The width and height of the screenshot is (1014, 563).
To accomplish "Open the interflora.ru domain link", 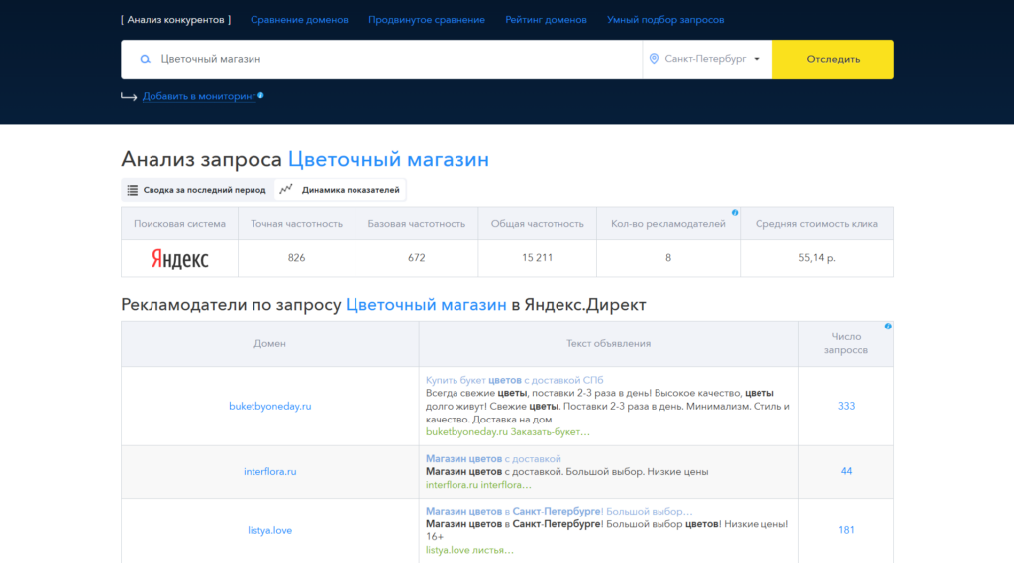I will pyautogui.click(x=269, y=471).
